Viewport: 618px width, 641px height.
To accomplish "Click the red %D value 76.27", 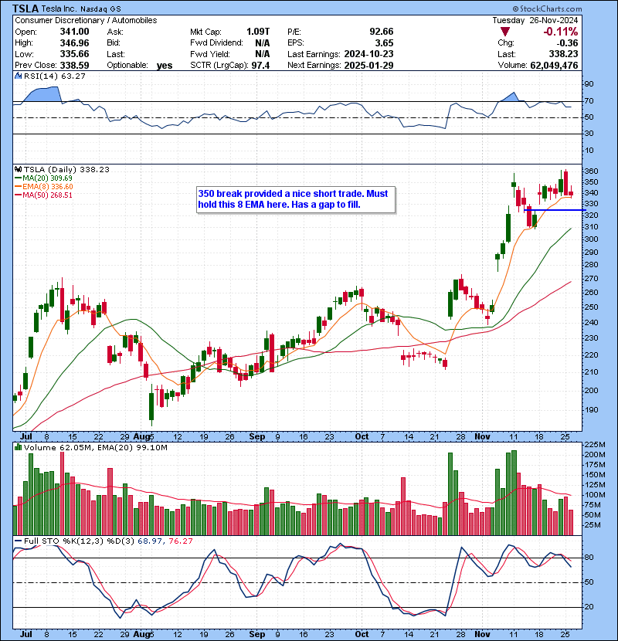I will [180, 541].
